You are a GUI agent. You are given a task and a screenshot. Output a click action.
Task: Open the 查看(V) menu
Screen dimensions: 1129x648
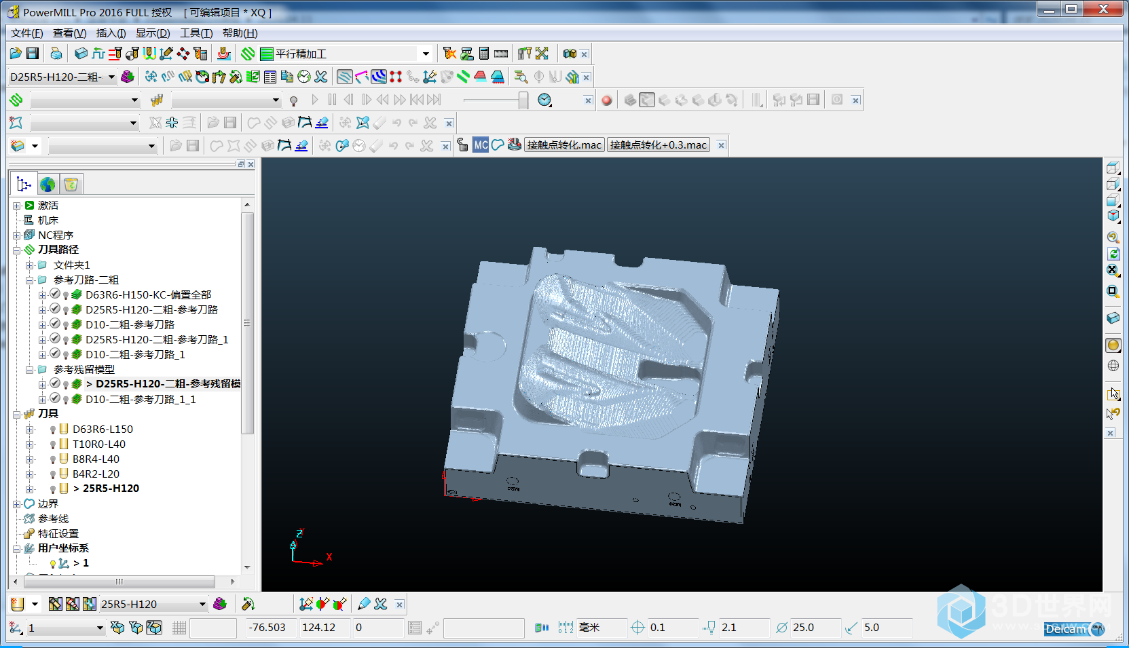(70, 33)
